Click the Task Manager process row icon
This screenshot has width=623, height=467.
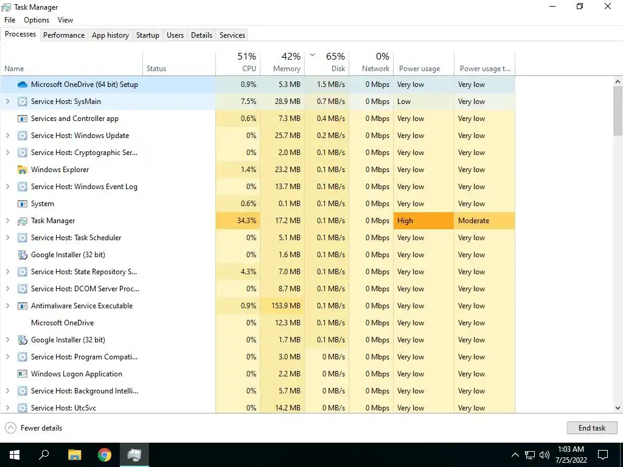(23, 221)
